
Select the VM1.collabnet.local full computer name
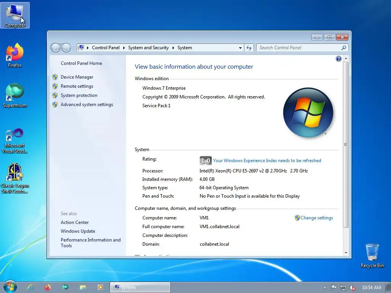(220, 227)
